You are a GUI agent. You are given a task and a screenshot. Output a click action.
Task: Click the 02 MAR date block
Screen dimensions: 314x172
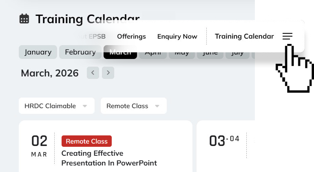click(x=40, y=146)
